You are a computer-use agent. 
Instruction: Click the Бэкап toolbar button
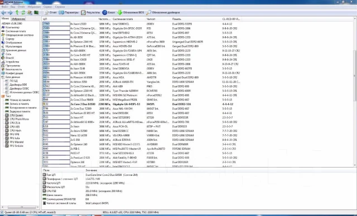point(109,12)
